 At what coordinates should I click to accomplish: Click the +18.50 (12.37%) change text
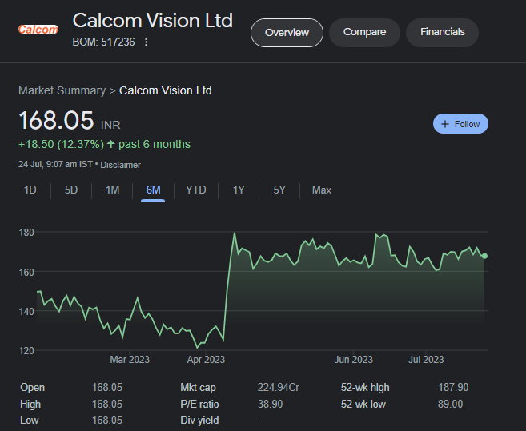(61, 145)
